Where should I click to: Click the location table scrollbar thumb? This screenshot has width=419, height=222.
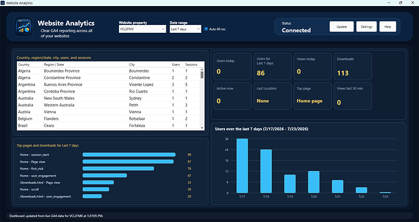202,75
